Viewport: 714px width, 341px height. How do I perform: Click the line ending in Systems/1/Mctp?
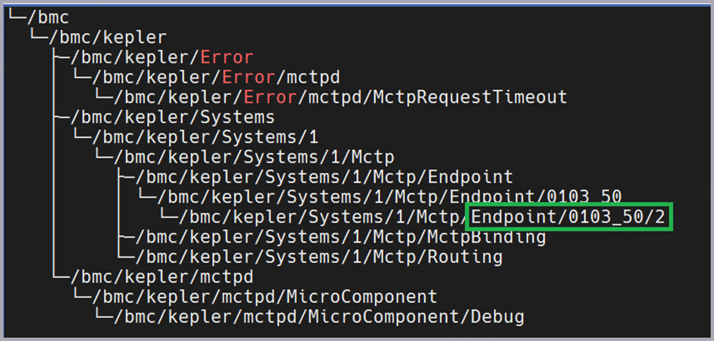(254, 157)
